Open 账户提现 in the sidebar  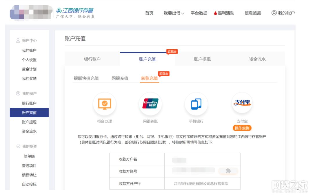click(x=29, y=122)
